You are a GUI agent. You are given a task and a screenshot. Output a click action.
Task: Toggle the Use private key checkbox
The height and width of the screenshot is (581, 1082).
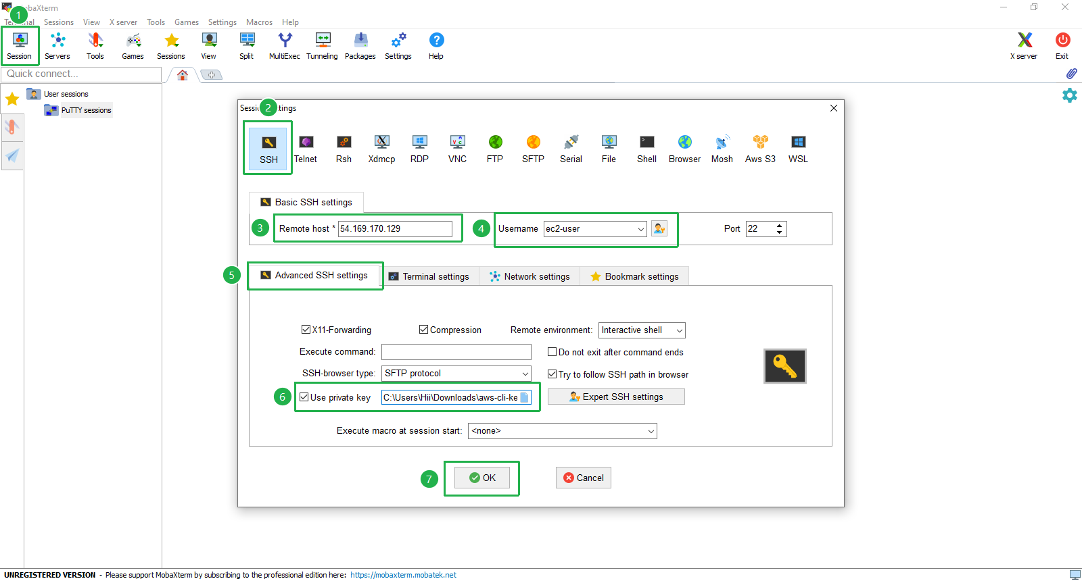pos(304,397)
